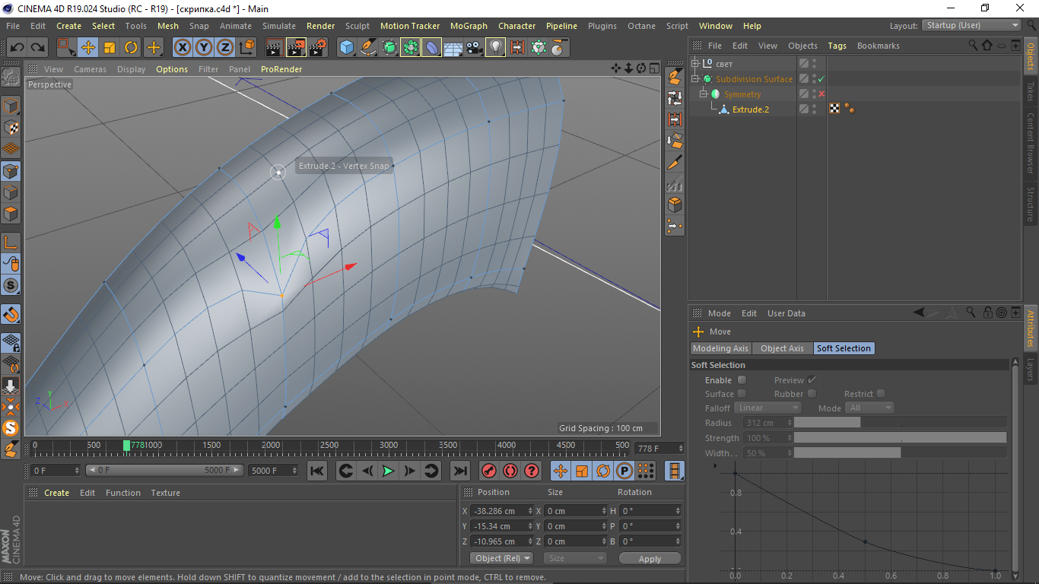Viewport: 1039px width, 584px height.
Task: Open the render tools flyout clapperboard
Action: [296, 47]
